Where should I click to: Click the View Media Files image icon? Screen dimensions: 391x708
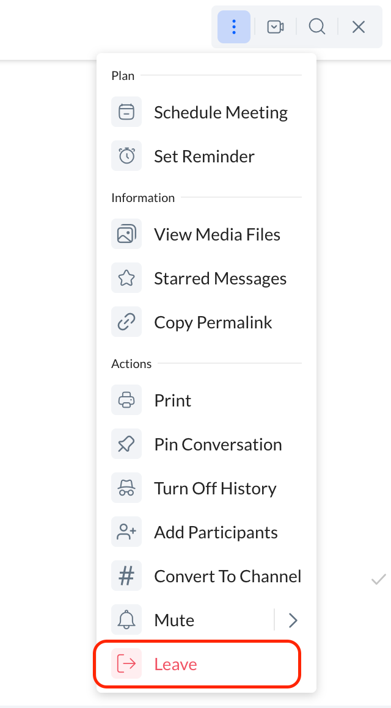(126, 234)
